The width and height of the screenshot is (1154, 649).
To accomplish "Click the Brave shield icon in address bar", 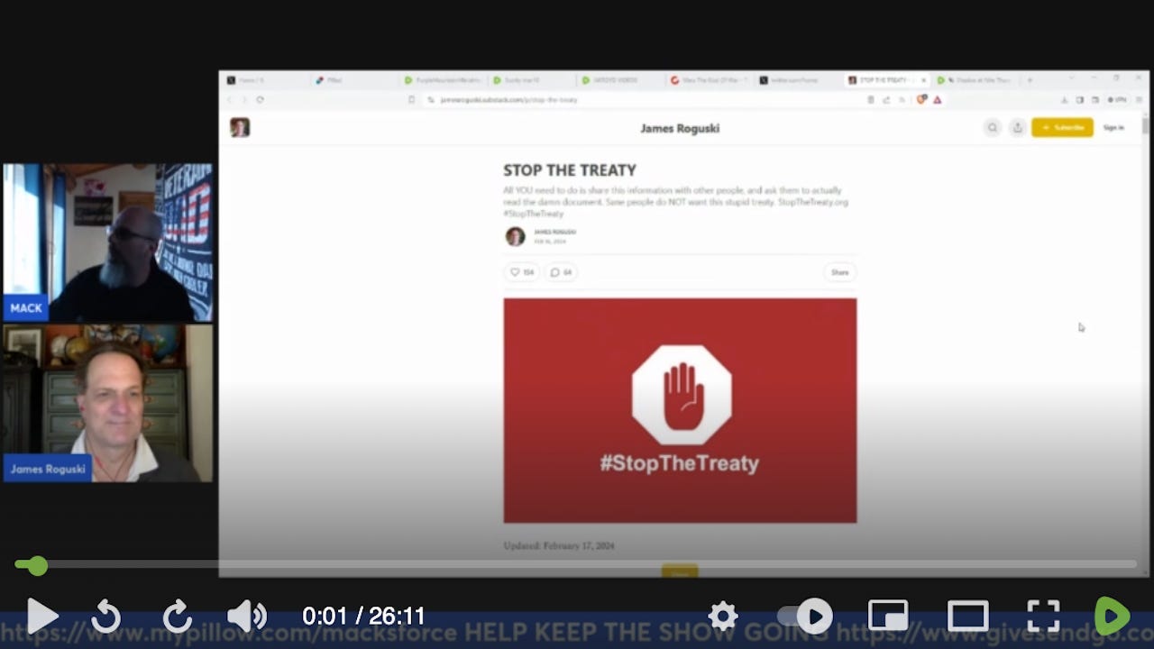I will (x=921, y=100).
